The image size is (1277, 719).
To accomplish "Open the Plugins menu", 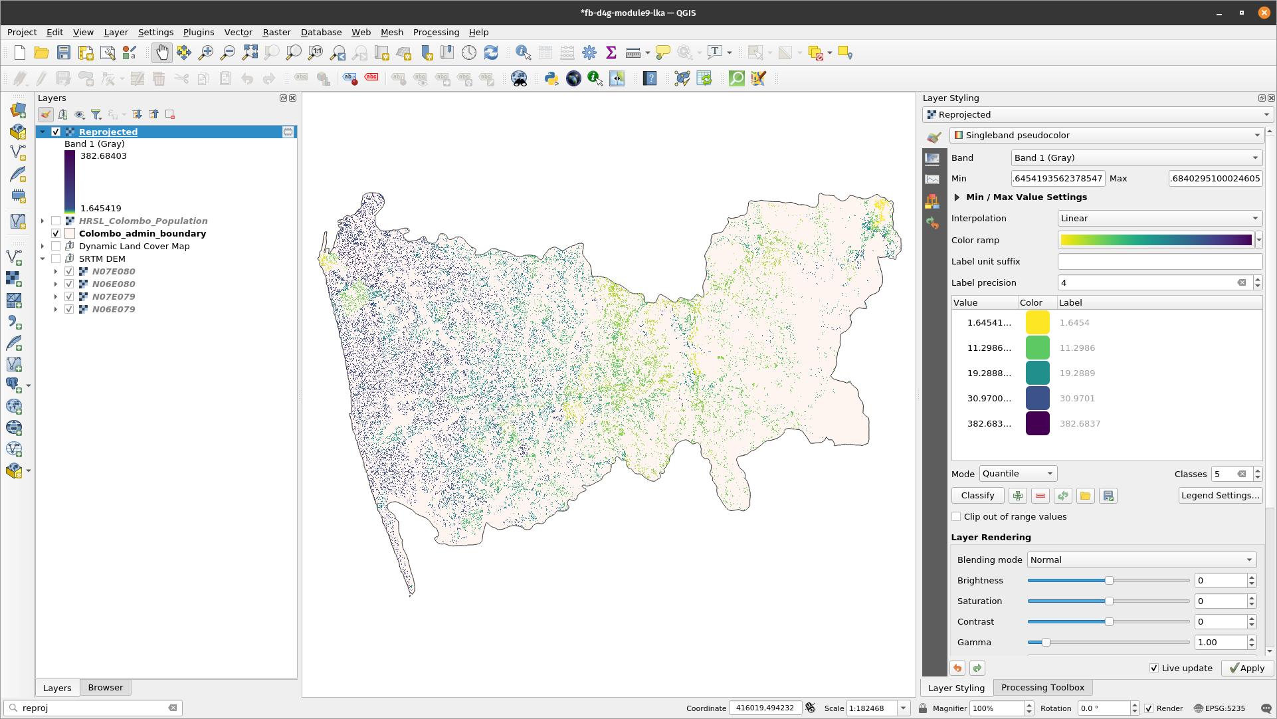I will pos(199,33).
